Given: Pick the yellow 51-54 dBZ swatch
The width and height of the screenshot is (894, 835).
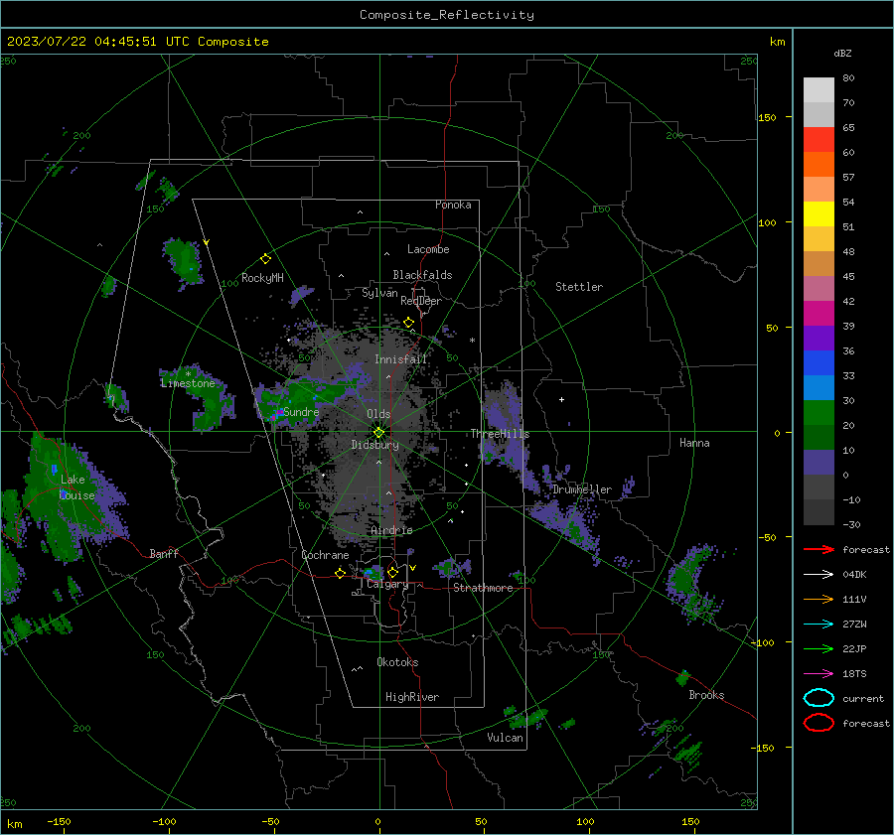Looking at the screenshot, I should [x=819, y=214].
